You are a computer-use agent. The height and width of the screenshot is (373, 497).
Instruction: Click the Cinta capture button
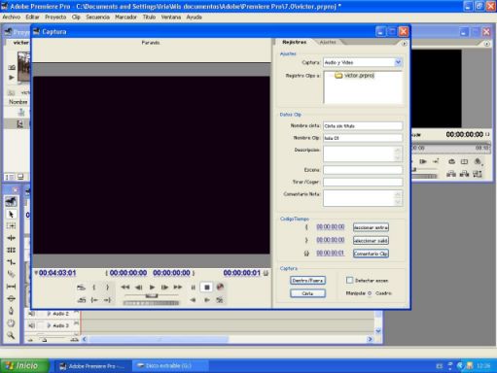pyautogui.click(x=307, y=293)
